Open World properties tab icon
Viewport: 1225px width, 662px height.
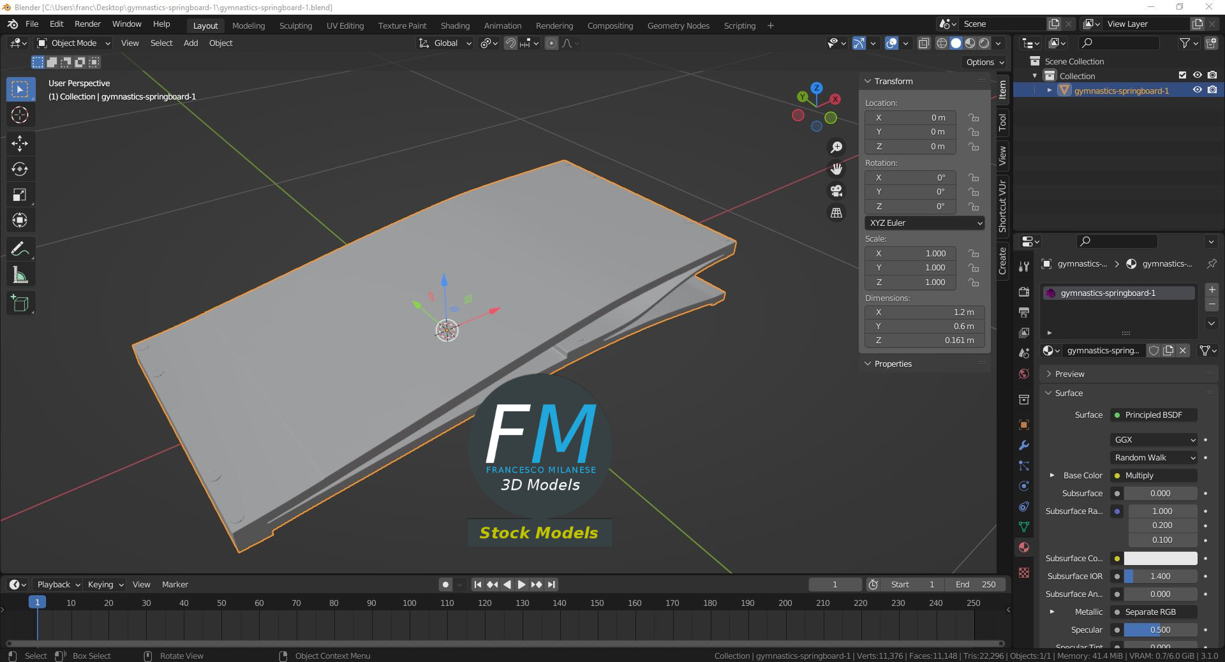pyautogui.click(x=1024, y=374)
